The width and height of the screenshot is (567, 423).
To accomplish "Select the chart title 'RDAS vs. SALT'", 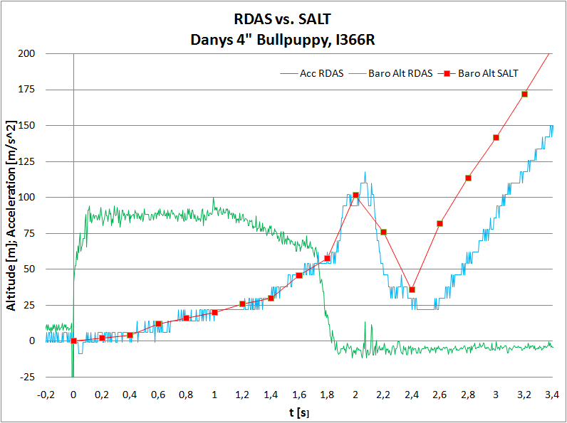I will coord(283,20).
